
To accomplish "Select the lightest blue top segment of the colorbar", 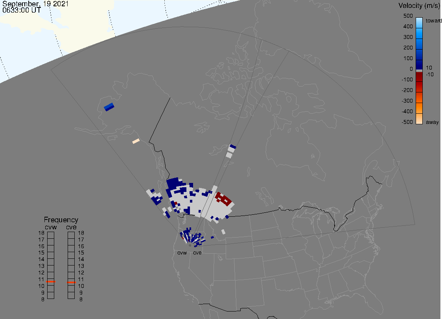I will click(419, 22).
